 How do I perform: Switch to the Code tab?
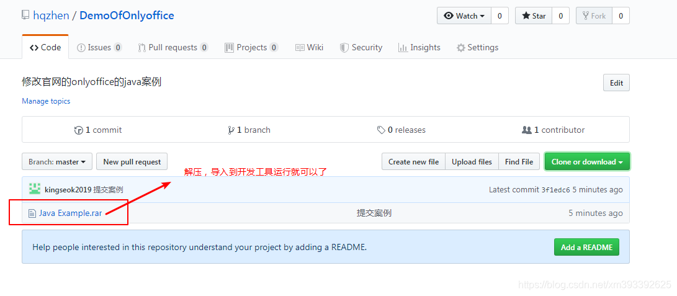tap(45, 47)
